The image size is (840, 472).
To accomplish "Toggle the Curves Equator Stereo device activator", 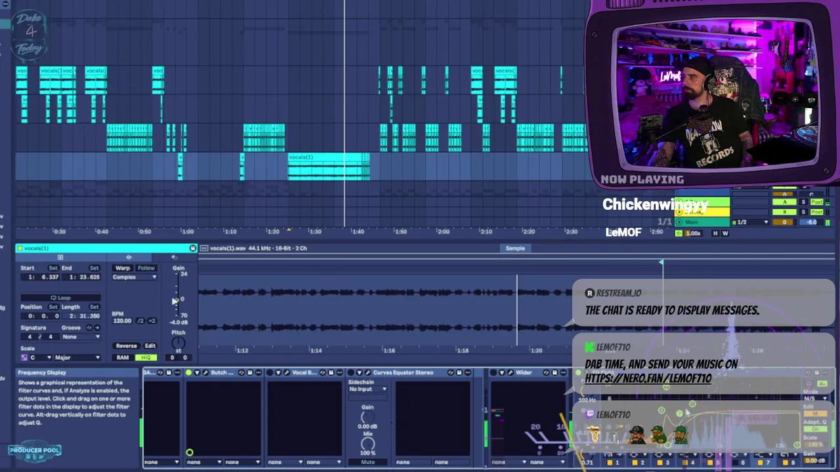I will (351, 372).
